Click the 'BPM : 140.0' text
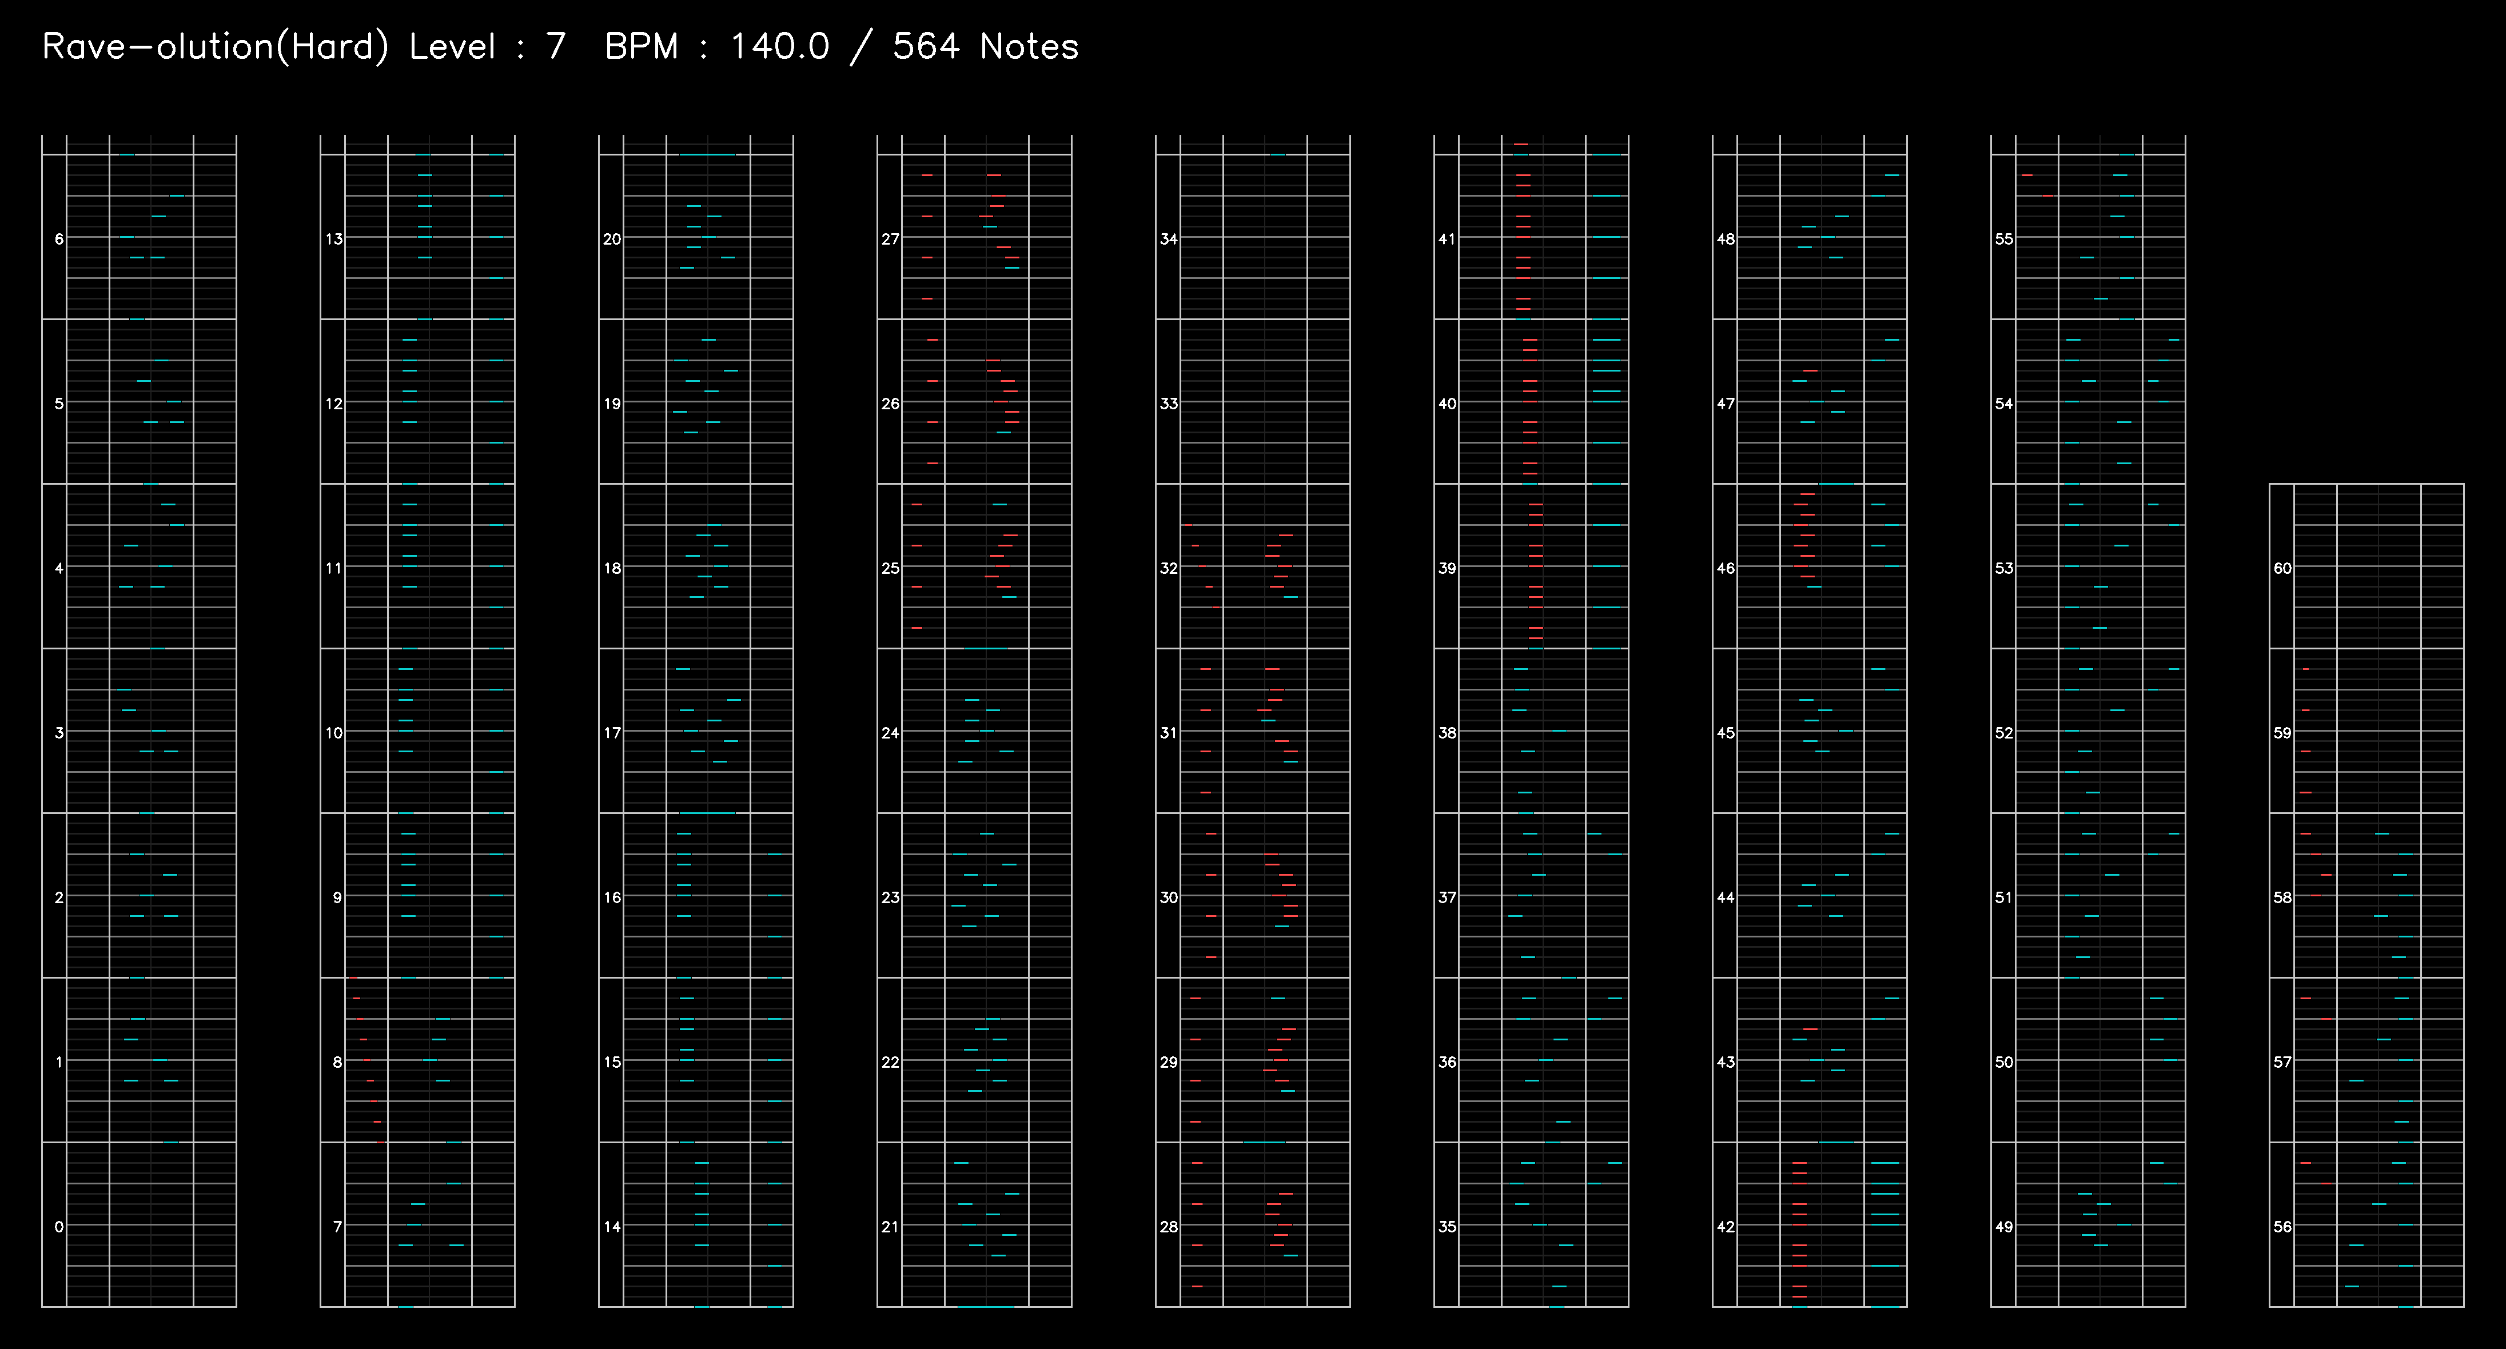 pyautogui.click(x=717, y=47)
